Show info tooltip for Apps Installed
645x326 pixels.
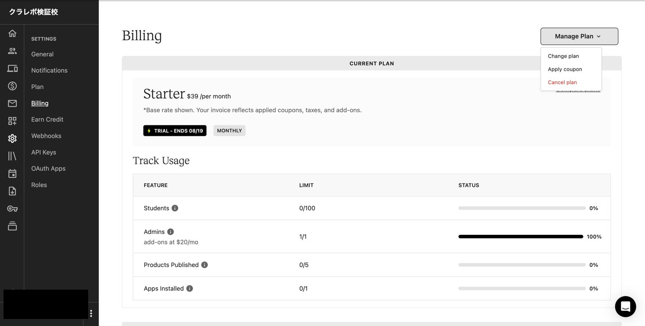[x=190, y=288]
